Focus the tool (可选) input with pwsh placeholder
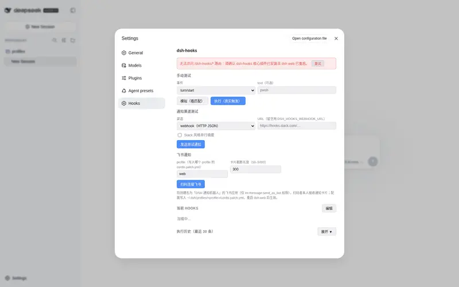The image size is (459, 287). point(297,90)
